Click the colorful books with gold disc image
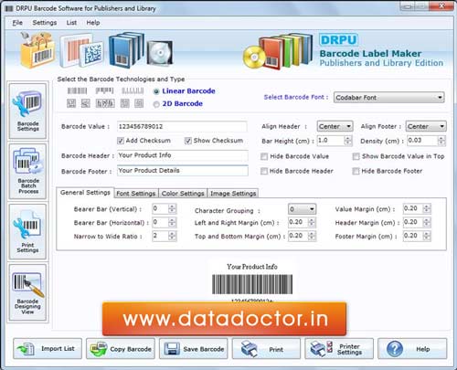The image size is (457, 370). pyautogui.click(x=278, y=51)
